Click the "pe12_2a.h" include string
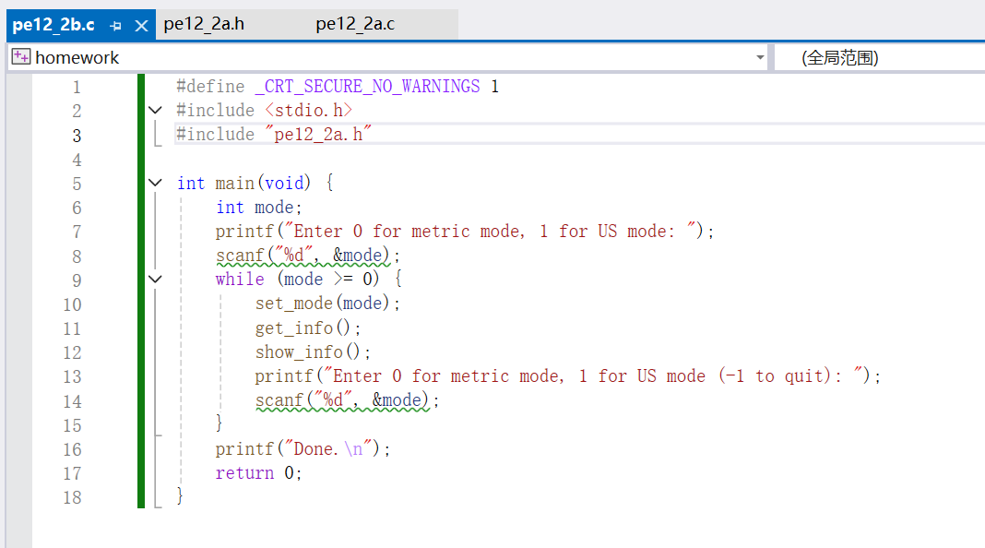 click(x=318, y=135)
